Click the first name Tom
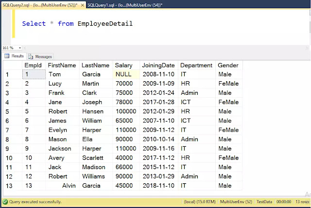 point(55,74)
